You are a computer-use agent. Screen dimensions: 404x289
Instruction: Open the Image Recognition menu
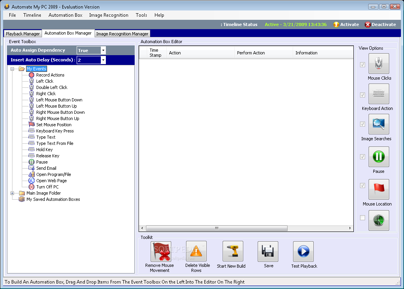click(x=109, y=15)
